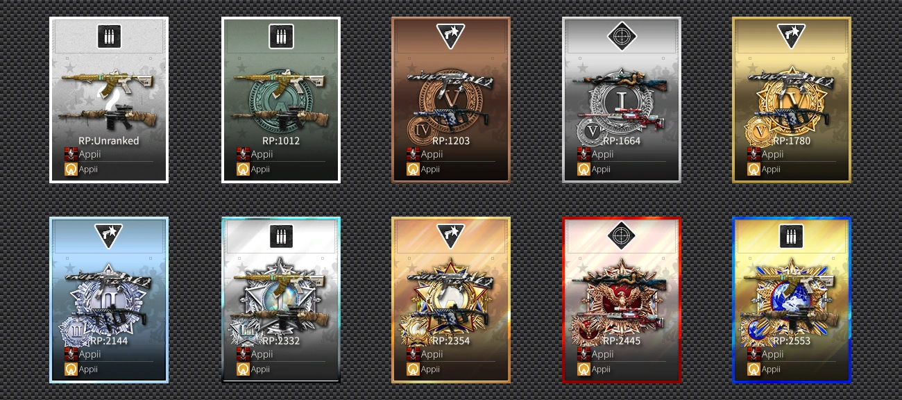This screenshot has height=400, width=902.
Task: Click the pistol triangle icon on RP:2354 card
Action: 451,236
